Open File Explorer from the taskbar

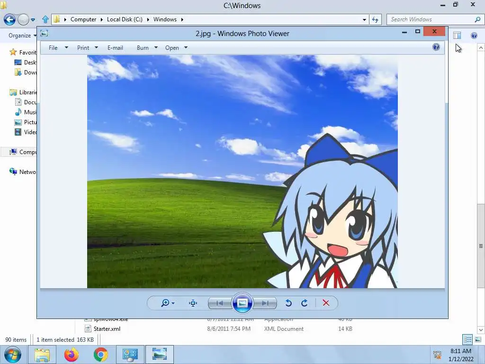(x=42, y=355)
